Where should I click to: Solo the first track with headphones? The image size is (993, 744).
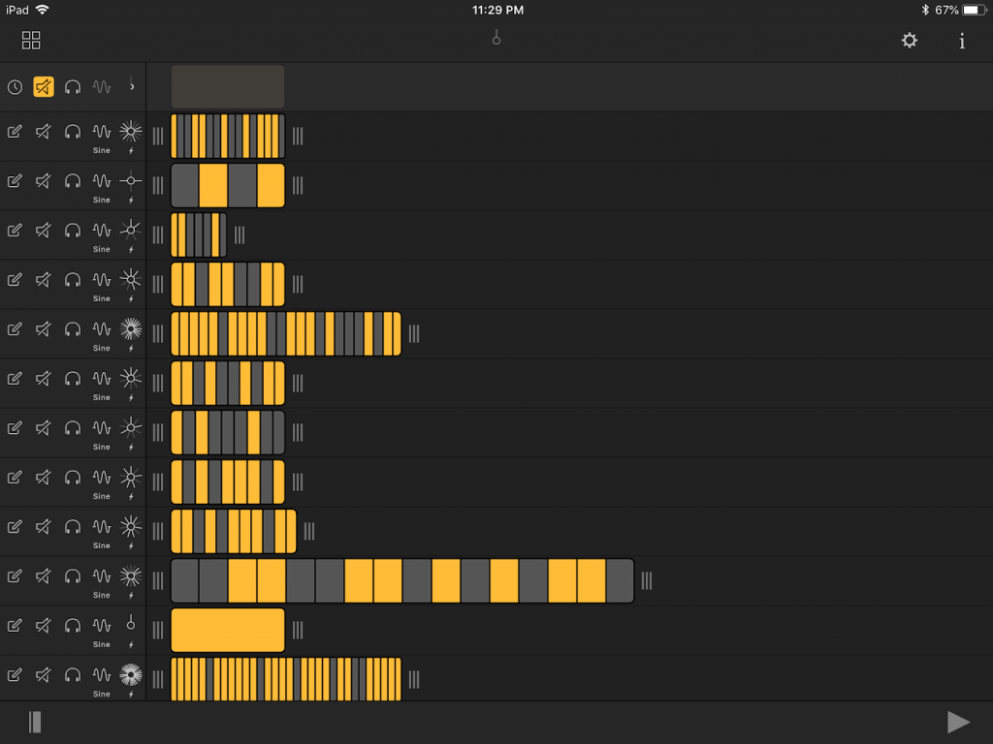[73, 132]
